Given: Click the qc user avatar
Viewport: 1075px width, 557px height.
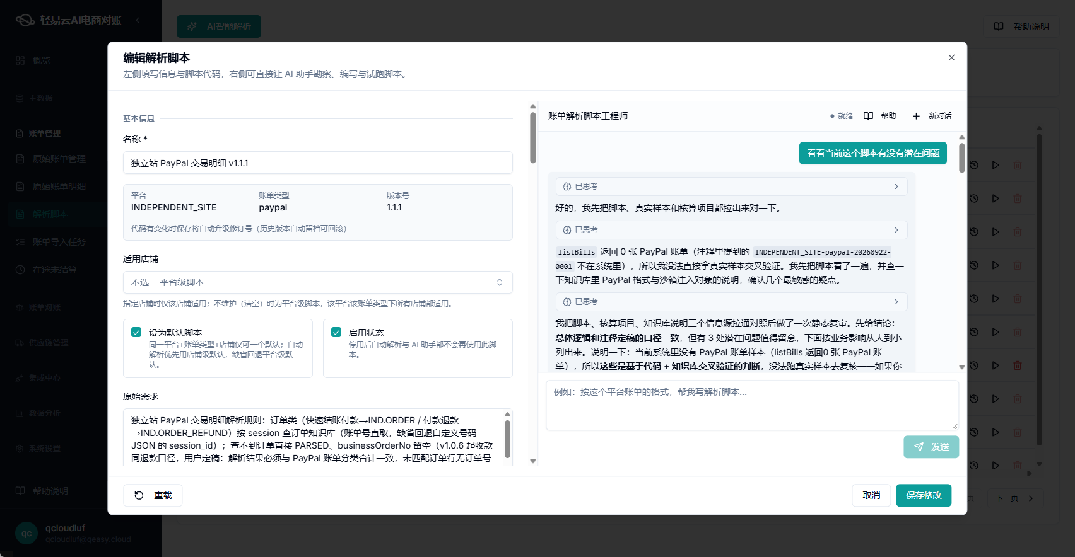Looking at the screenshot, I should tap(26, 533).
